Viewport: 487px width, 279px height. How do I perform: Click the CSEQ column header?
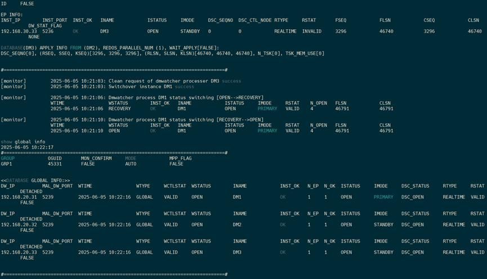pos(429,20)
